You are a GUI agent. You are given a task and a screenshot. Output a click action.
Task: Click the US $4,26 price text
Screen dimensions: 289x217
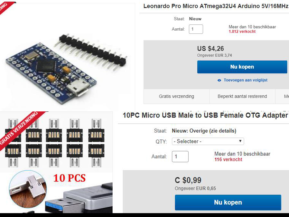click(210, 49)
